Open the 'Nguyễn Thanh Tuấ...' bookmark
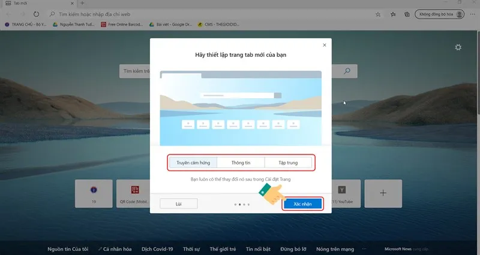The height and width of the screenshot is (255, 480). 74,25
